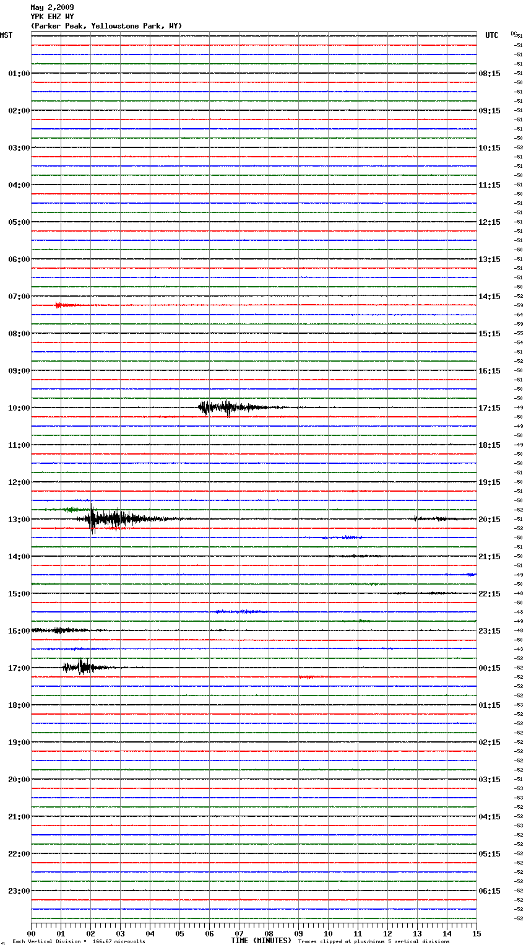
Task: Click the "MST" time zone label
Action: 6,35
